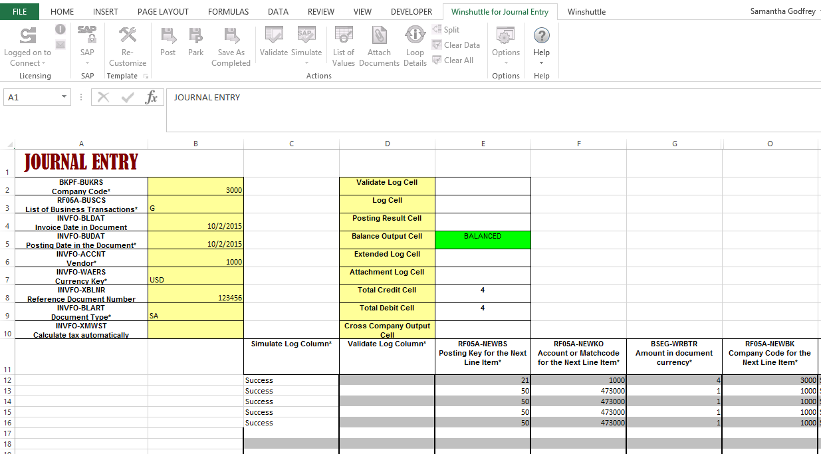Expand the Connect dropdown arrow

pos(43,64)
